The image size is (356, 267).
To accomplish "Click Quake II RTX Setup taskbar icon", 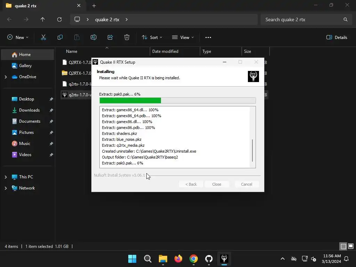I will point(224,259).
